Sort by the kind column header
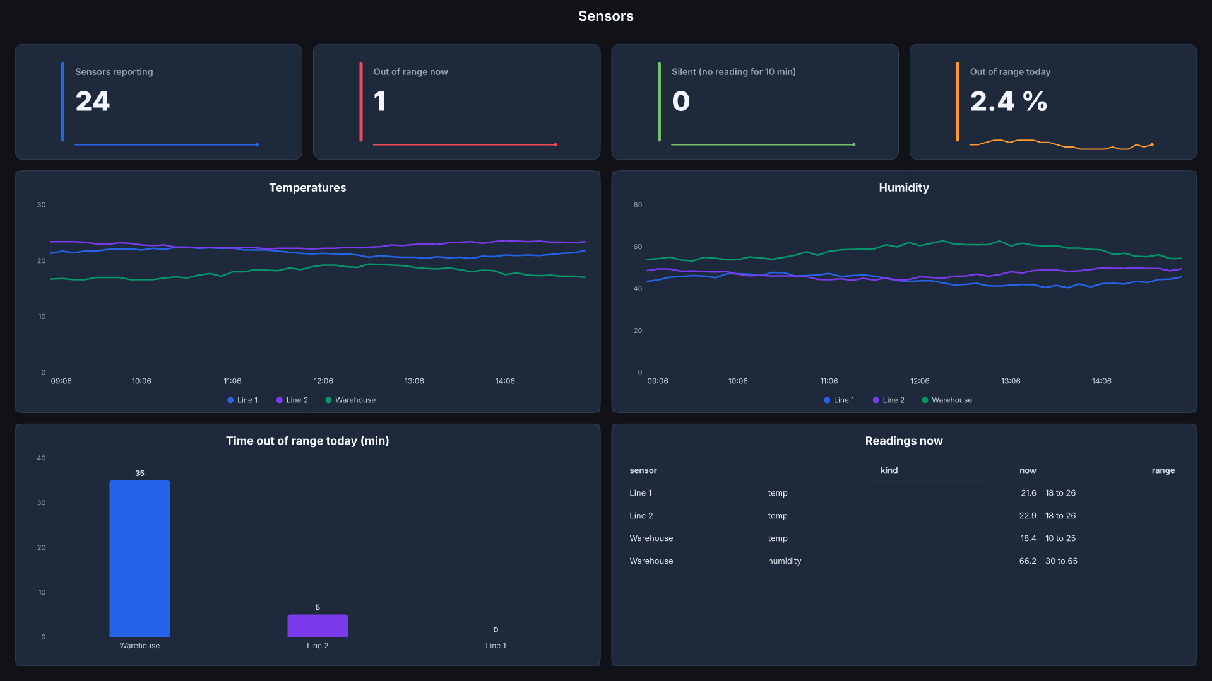Image resolution: width=1212 pixels, height=681 pixels. [x=889, y=470]
